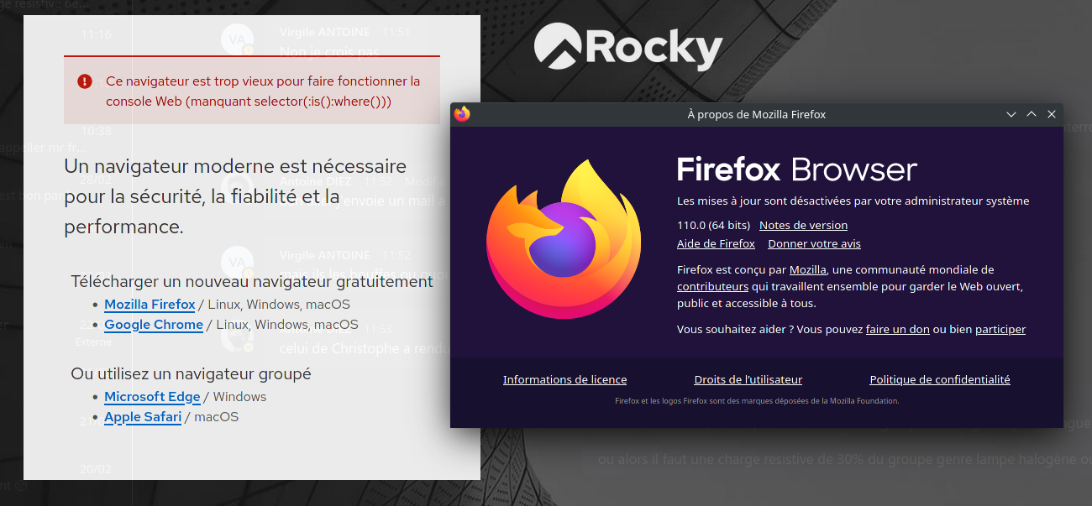
Task: Open Informations de licence
Action: [564, 379]
